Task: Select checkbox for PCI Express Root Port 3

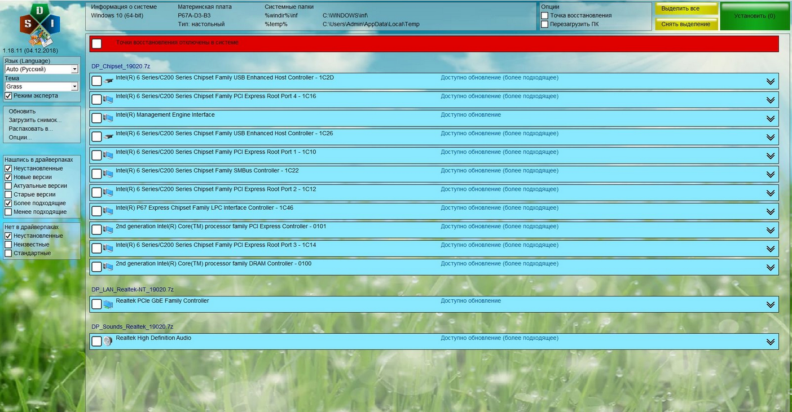Action: (x=97, y=249)
